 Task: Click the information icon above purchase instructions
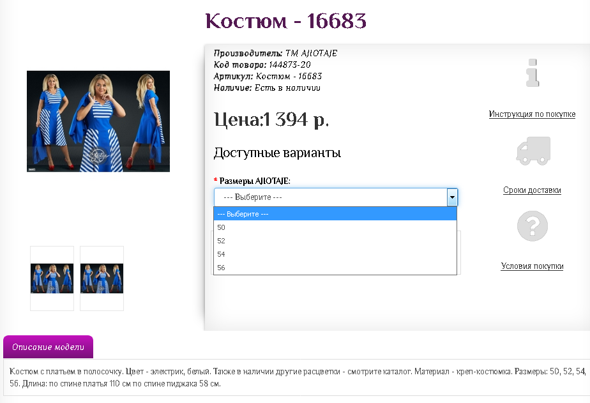(x=532, y=72)
